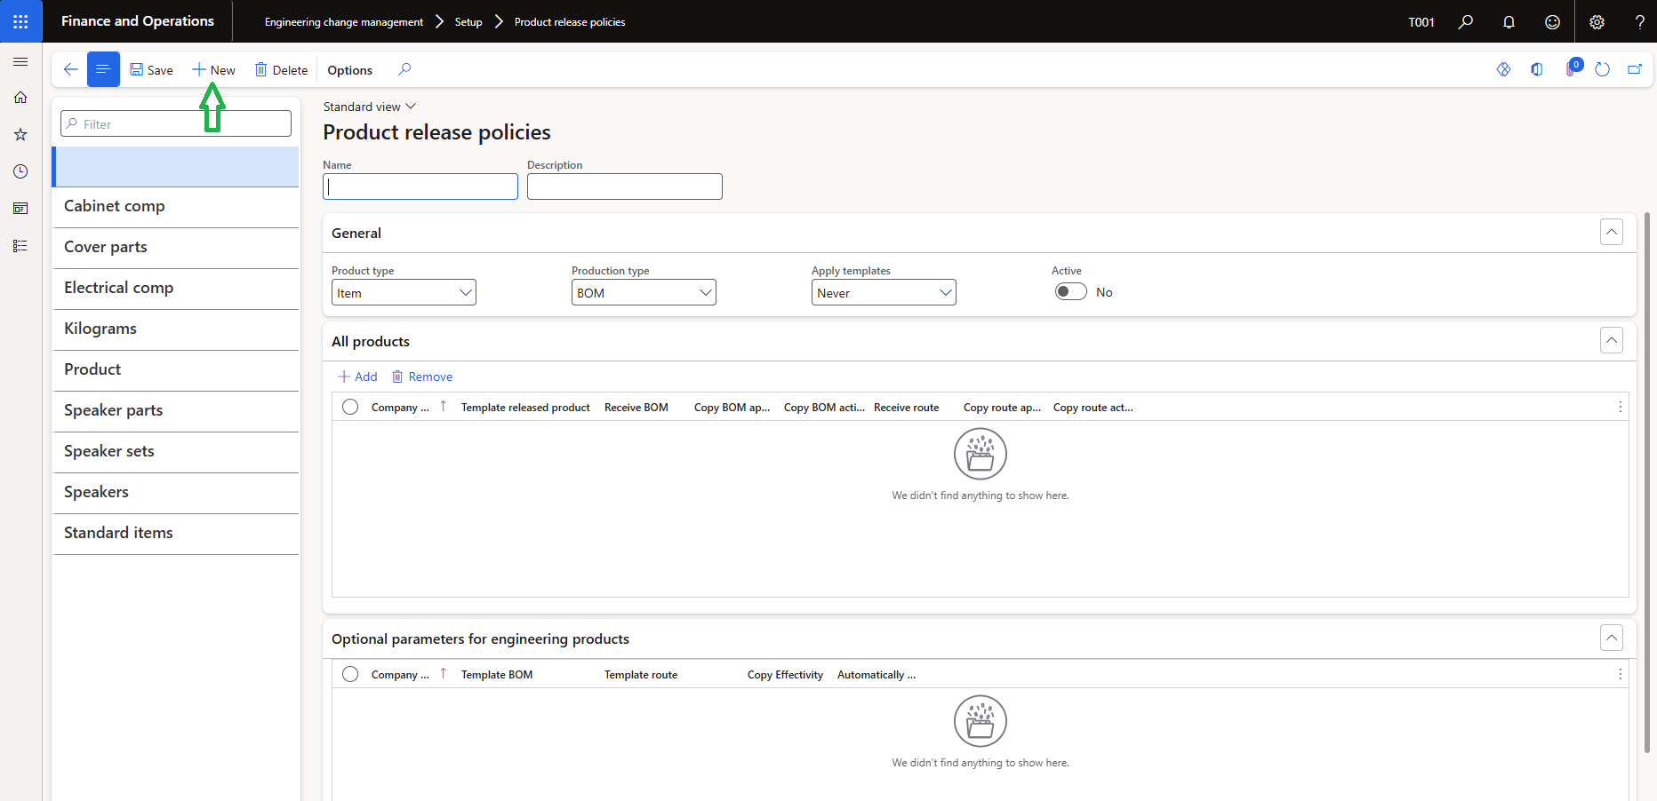
Task: Open the attachments paperclip icon
Action: pyautogui.click(x=1572, y=68)
